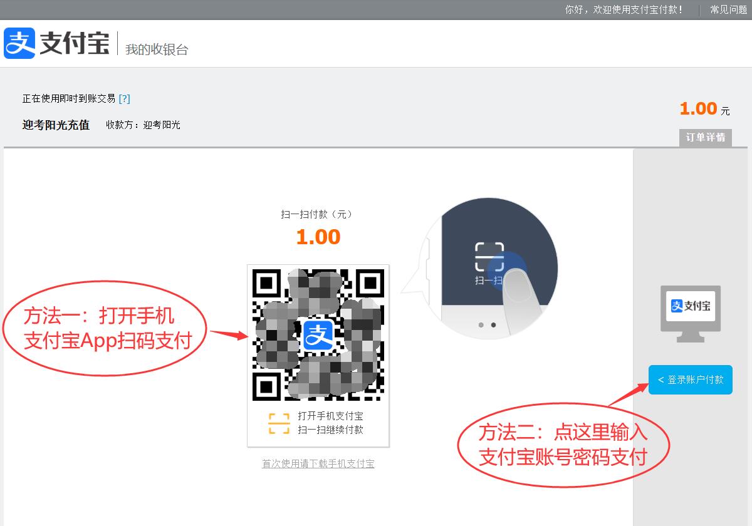Click the QR code payment image
This screenshot has height=526, width=752.
pos(318,335)
